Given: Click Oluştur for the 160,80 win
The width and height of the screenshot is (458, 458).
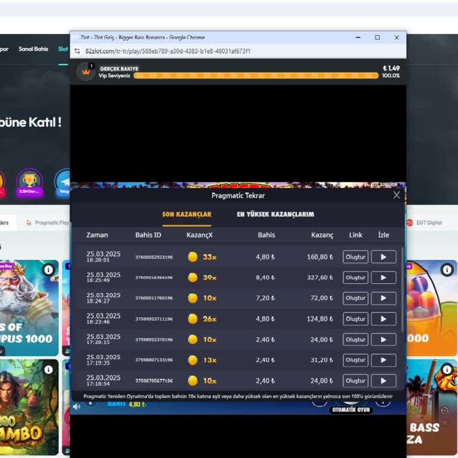Looking at the screenshot, I should pyautogui.click(x=355, y=257).
